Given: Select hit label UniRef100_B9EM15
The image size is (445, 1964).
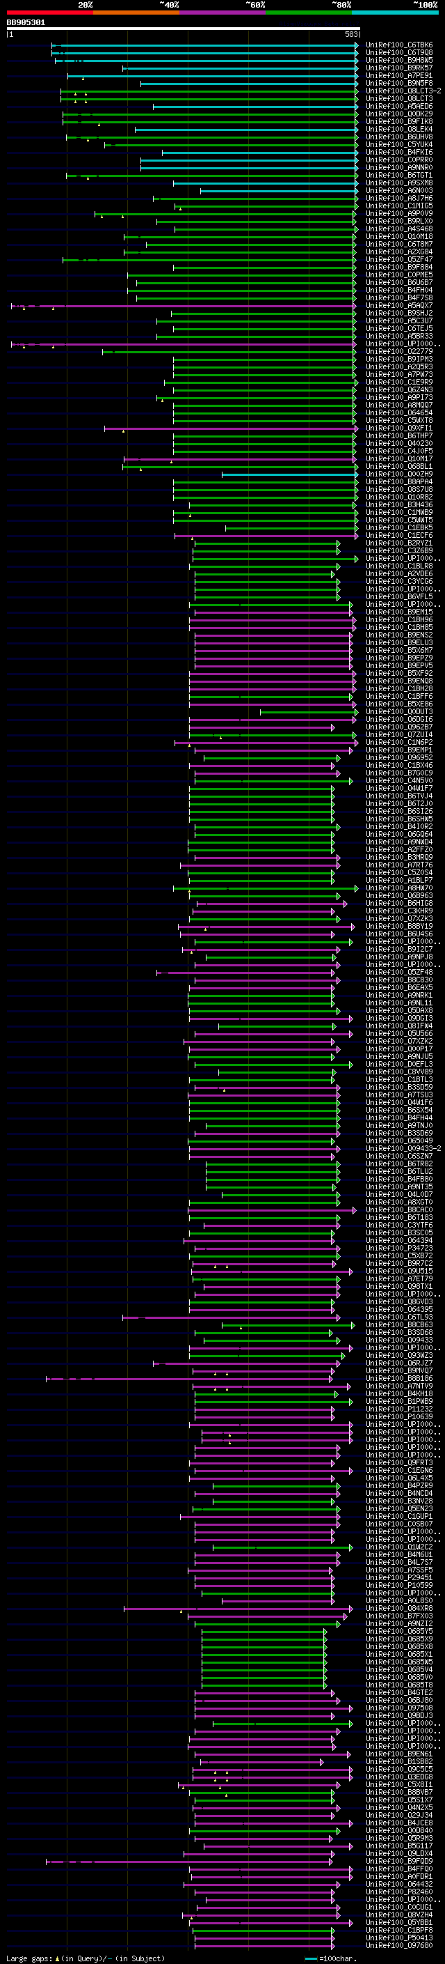Looking at the screenshot, I should pyautogui.click(x=399, y=612).
